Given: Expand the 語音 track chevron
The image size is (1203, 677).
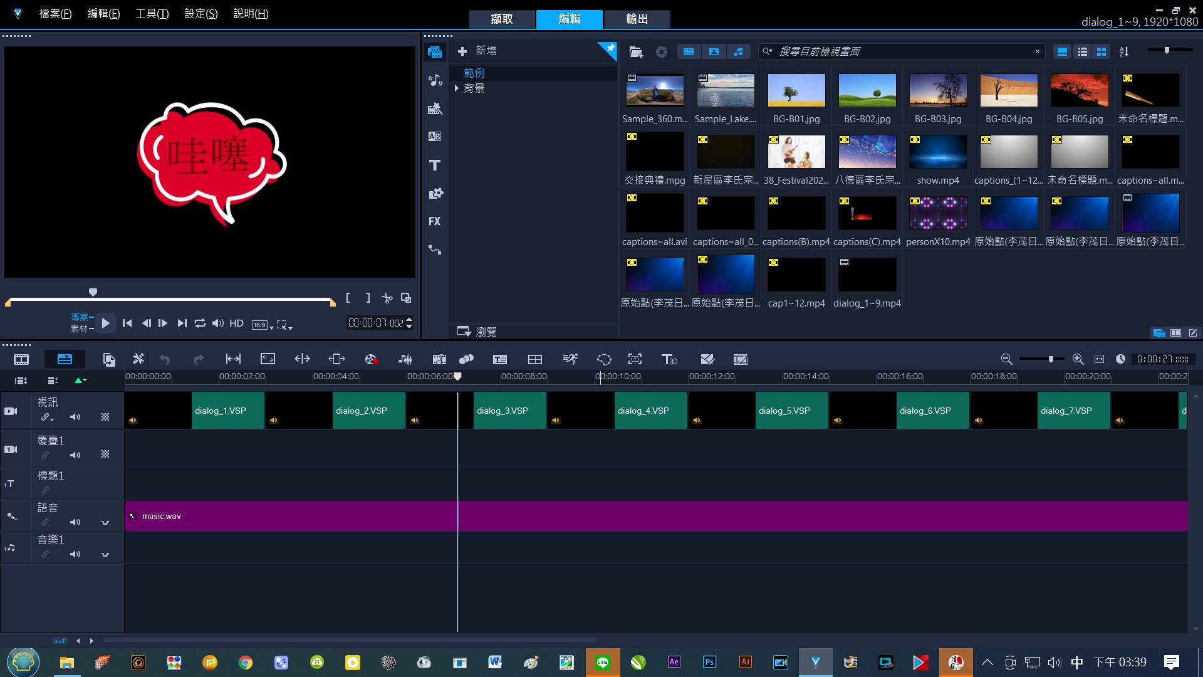Looking at the screenshot, I should (x=105, y=522).
